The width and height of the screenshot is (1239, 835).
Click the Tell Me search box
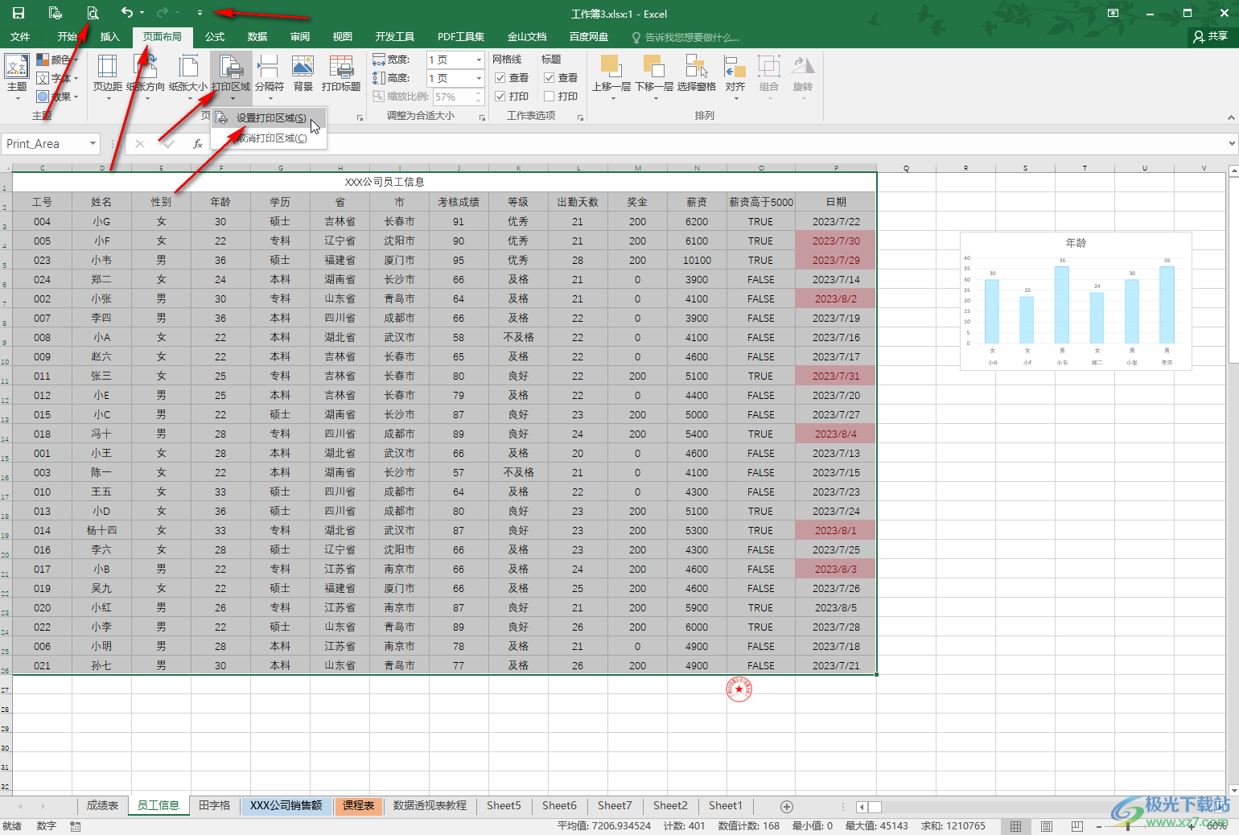click(x=691, y=37)
